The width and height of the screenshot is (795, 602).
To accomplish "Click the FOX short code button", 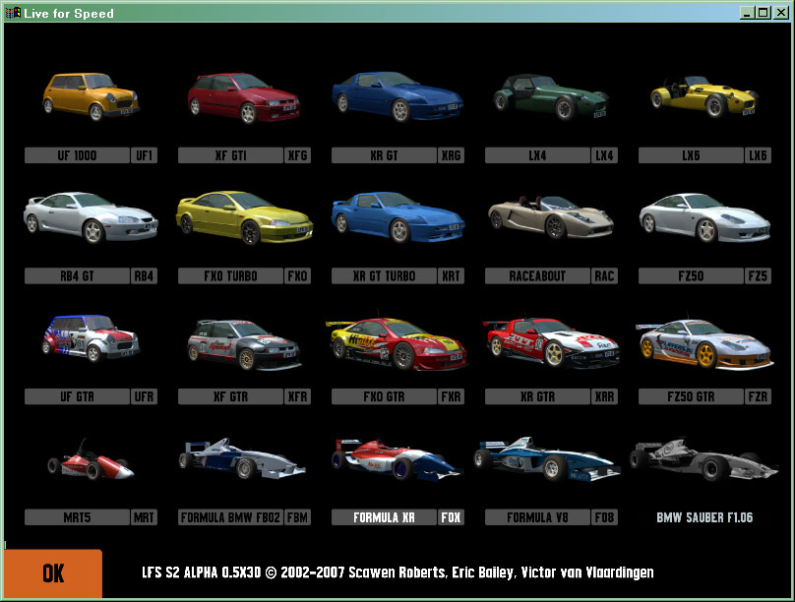I will (x=452, y=517).
